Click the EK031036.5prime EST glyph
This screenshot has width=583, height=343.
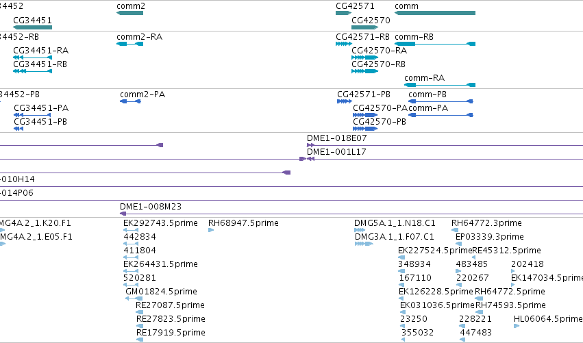coord(403,312)
